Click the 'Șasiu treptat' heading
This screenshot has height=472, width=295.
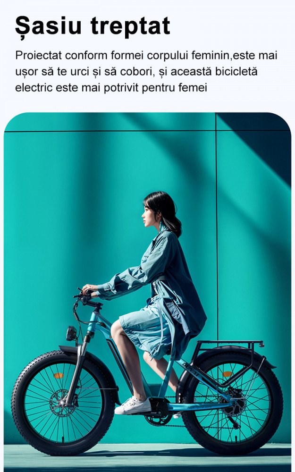coord(93,26)
